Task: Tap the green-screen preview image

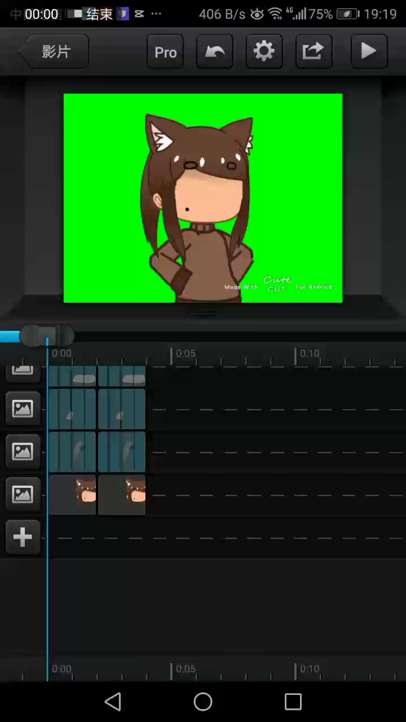Action: [203, 198]
